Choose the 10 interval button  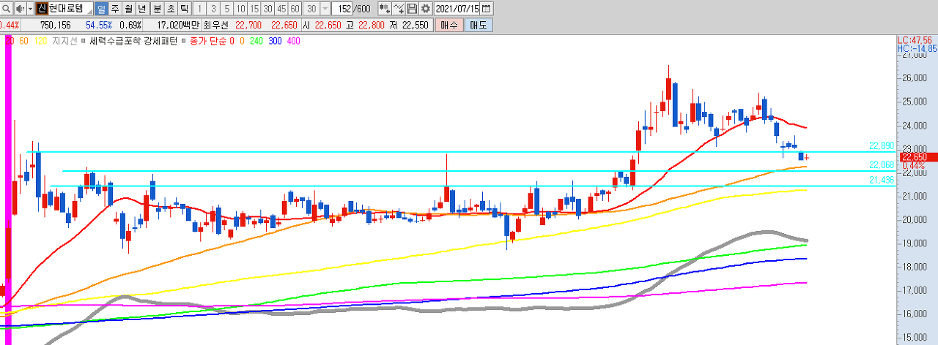240,9
